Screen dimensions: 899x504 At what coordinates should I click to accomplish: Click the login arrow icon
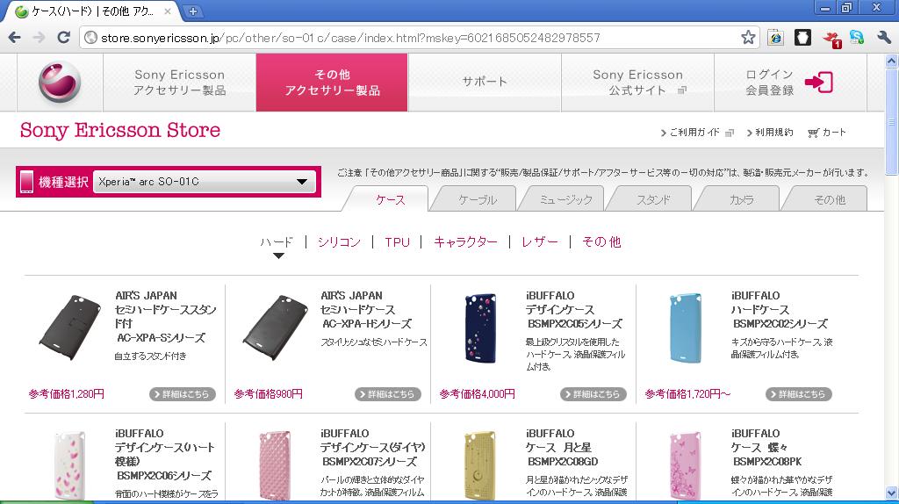819,82
